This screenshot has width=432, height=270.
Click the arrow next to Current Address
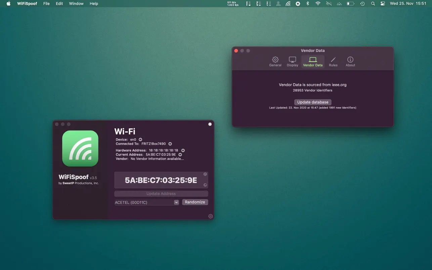(x=180, y=154)
